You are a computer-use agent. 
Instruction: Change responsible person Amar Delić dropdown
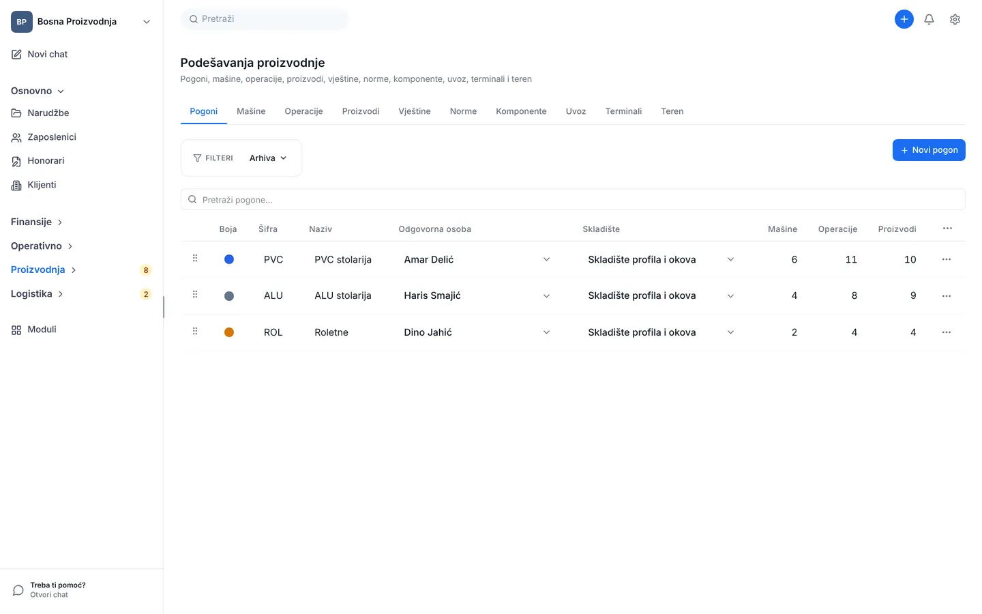pos(477,259)
